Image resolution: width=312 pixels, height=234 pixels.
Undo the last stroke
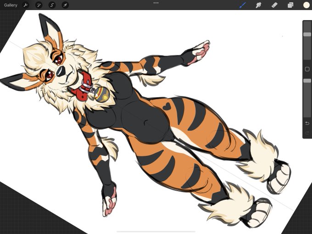pyautogui.click(x=307, y=123)
